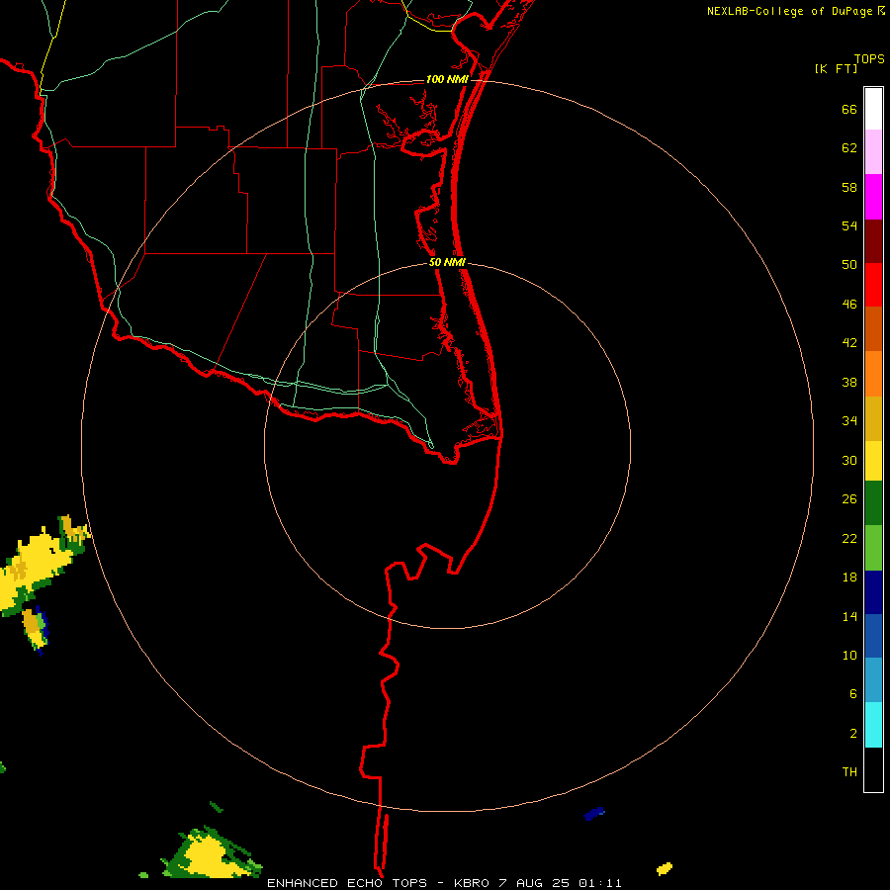The image size is (890, 890).
Task: Click the legend value 18
Action: click(849, 578)
